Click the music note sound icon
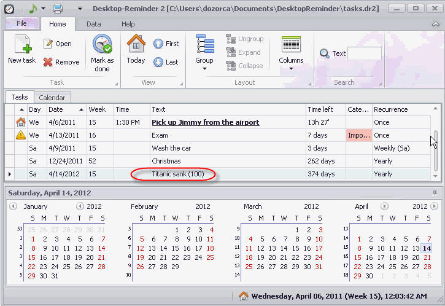 [33, 9]
